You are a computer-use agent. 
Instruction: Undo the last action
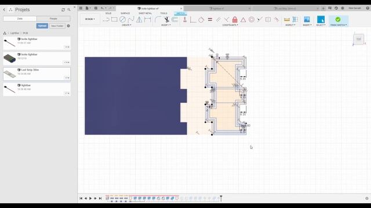[x=102, y=8]
